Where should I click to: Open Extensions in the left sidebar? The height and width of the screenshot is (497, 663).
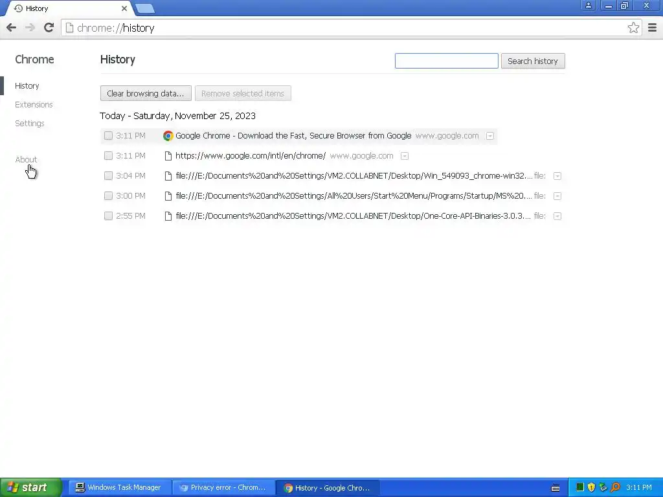(x=34, y=104)
